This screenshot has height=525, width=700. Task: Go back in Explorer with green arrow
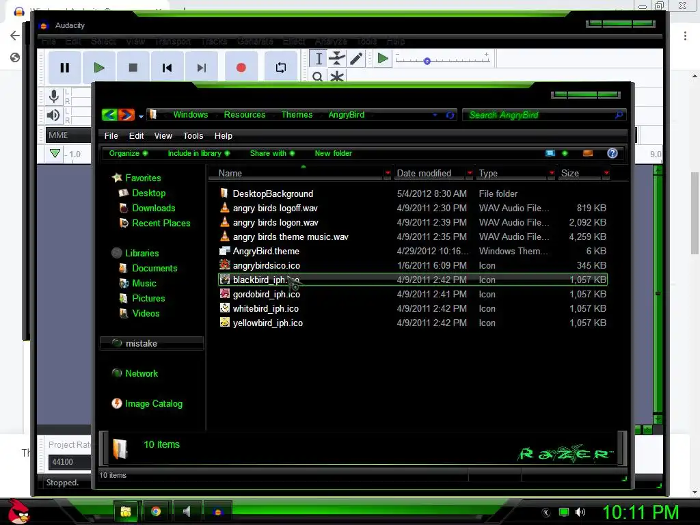click(x=110, y=115)
